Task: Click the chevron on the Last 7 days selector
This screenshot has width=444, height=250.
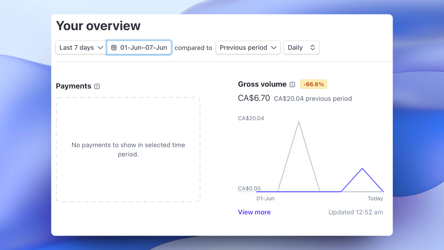Action: pyautogui.click(x=101, y=47)
